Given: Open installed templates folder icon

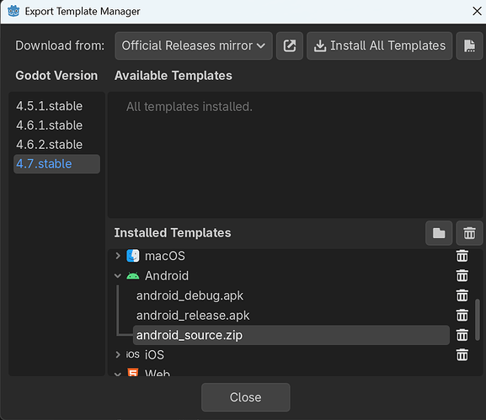Looking at the screenshot, I should coord(439,233).
